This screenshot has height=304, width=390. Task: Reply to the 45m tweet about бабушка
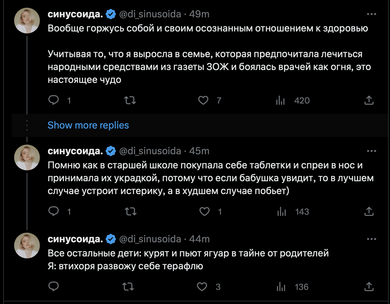(x=54, y=211)
